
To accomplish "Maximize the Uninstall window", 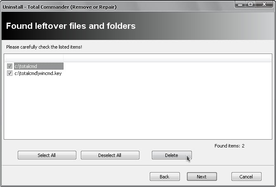I will coord(250,4).
